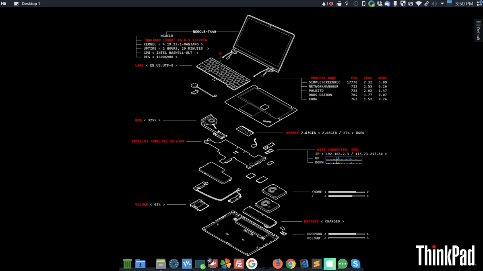Click the network UP traffic graph
Screen dimensions: 483x271
(344, 158)
